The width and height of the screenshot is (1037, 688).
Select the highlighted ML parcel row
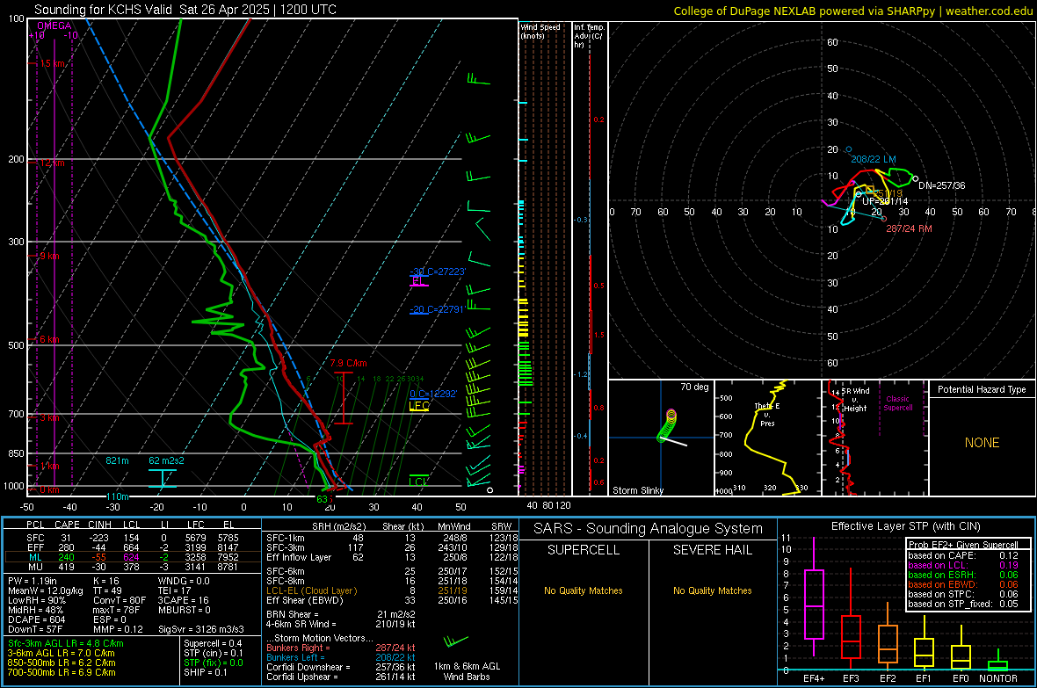(132, 557)
